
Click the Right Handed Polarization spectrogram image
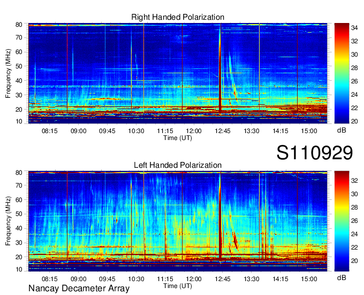(178, 73)
